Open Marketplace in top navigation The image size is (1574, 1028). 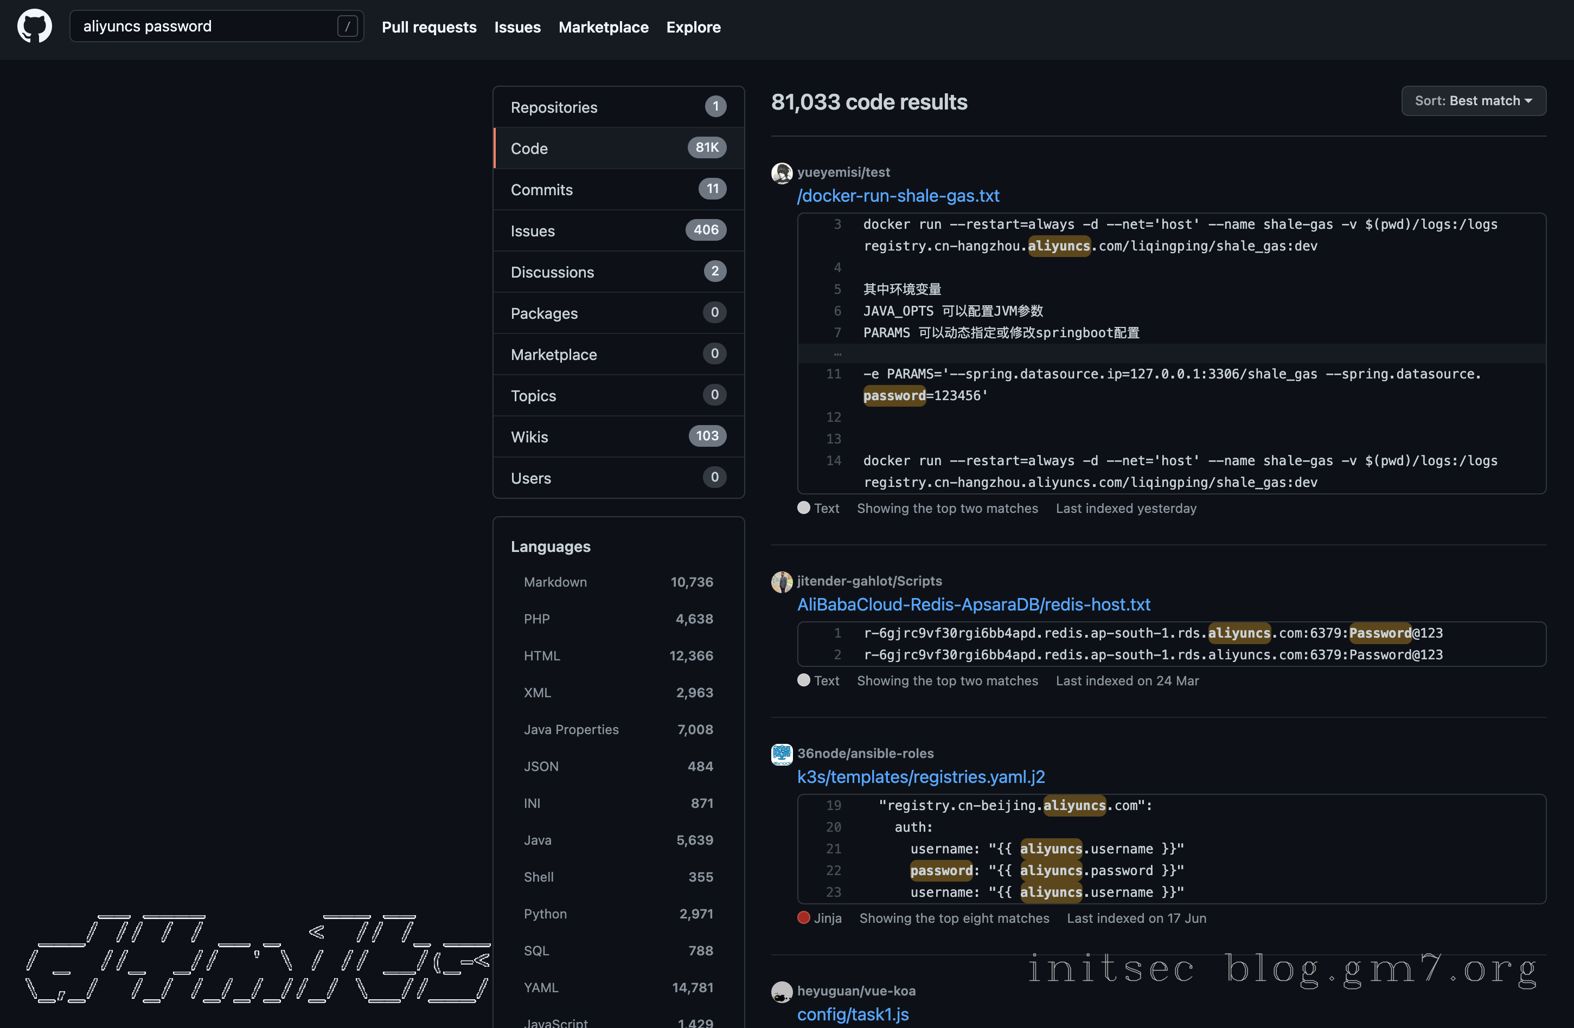point(603,27)
